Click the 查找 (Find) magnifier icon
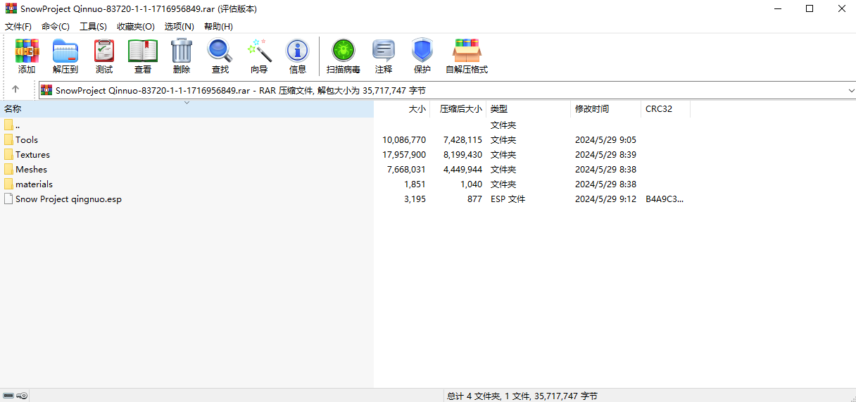This screenshot has height=402, width=856. tap(220, 51)
